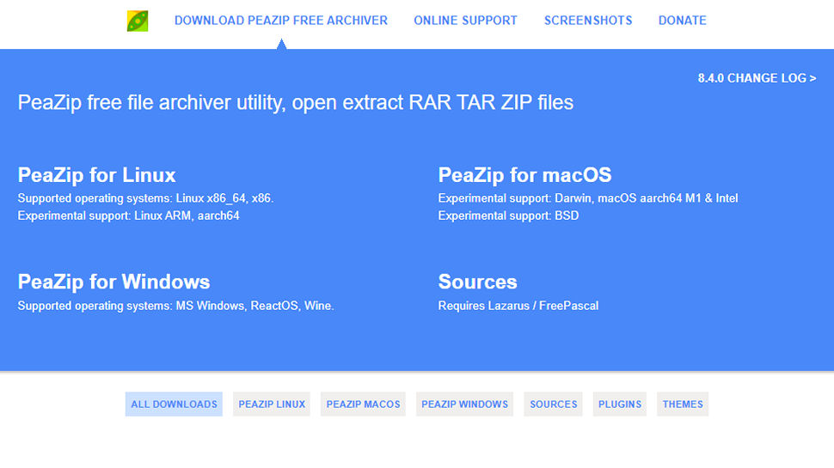The height and width of the screenshot is (468, 834).
Task: Select the Plugins filter button
Action: (620, 404)
